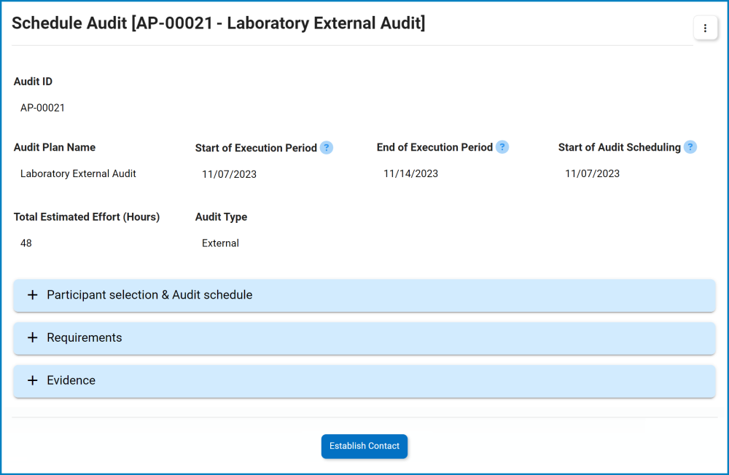View help for Start of Execution Period
Screen dimensions: 729x475
327,147
